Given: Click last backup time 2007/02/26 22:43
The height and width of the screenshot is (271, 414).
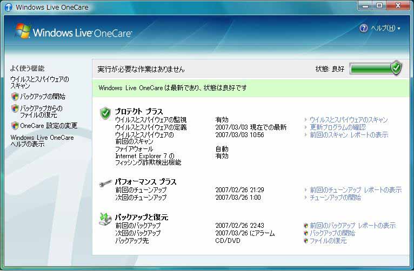Looking at the screenshot, I should click(x=240, y=226).
